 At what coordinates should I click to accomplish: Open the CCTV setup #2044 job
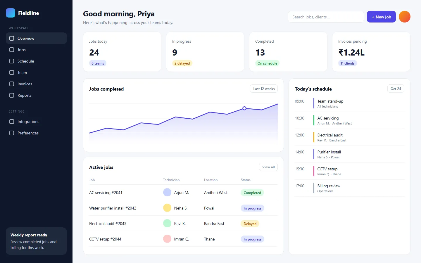tap(183, 239)
